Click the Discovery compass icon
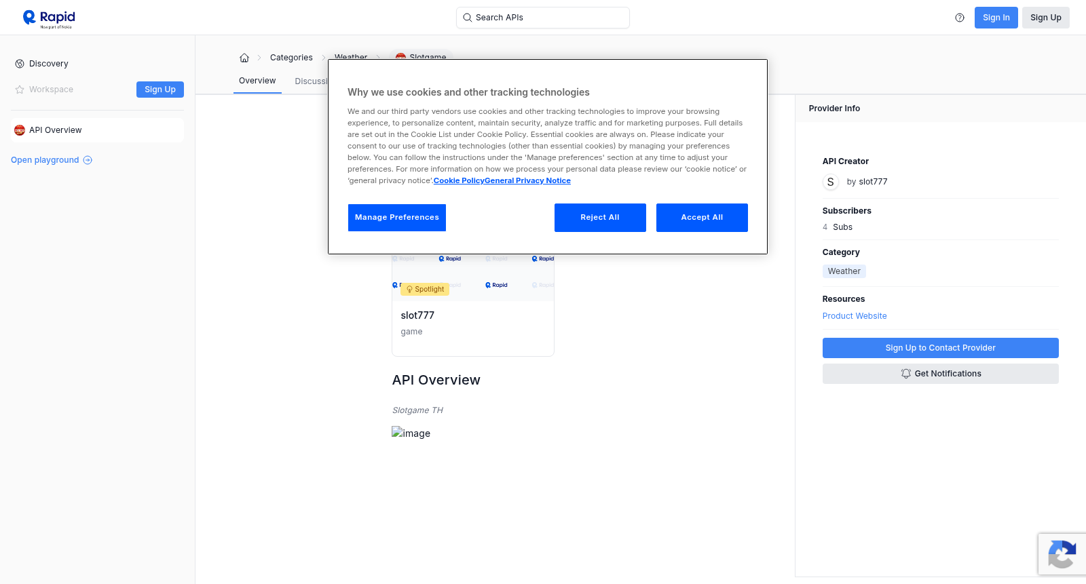The image size is (1086, 584). point(20,64)
